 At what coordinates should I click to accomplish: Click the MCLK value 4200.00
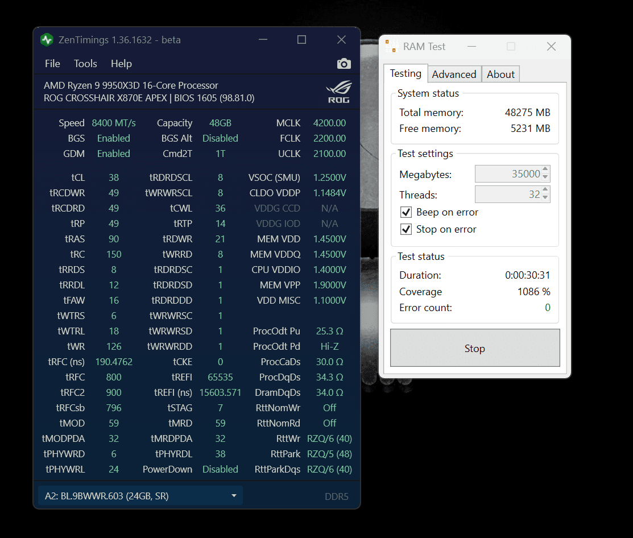coord(329,123)
